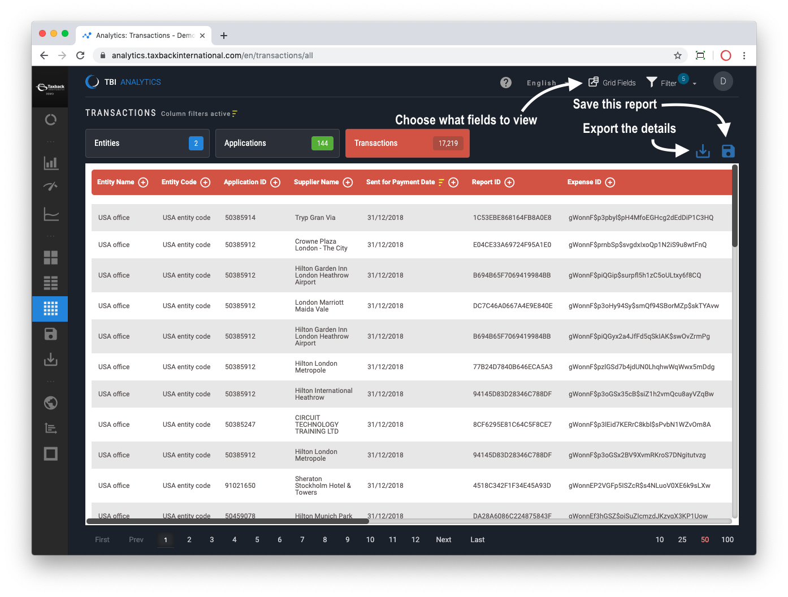Screen dimensions: 788x597
Task: Click the Last pagination link
Action: [x=478, y=539]
